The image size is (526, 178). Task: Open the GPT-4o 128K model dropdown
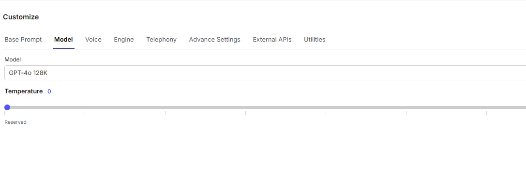[265, 73]
